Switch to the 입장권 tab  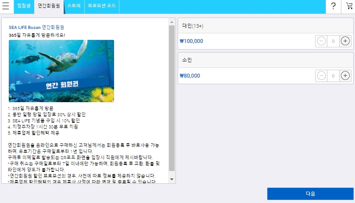(x=24, y=7)
